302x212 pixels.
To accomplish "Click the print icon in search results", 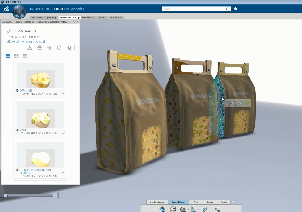I will pos(40,48).
